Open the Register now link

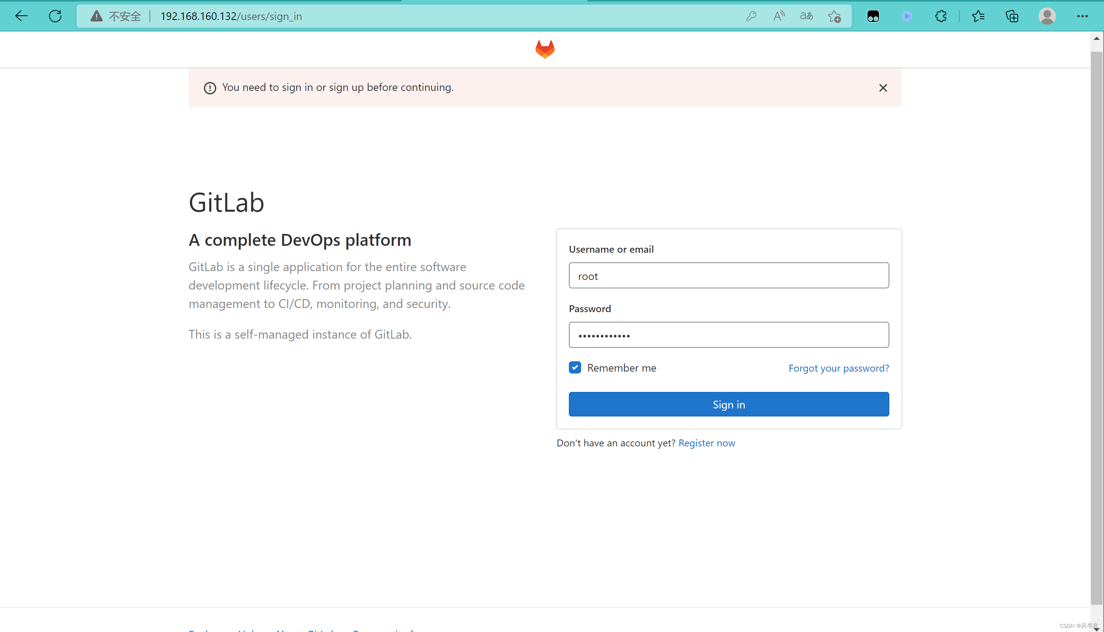pyautogui.click(x=706, y=443)
